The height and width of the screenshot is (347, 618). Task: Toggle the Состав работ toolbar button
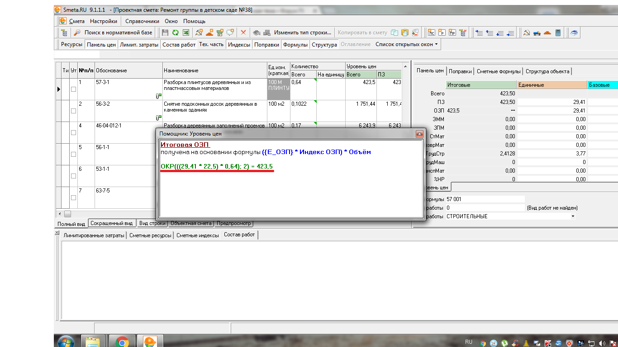coord(179,44)
